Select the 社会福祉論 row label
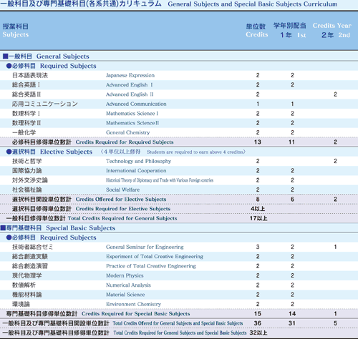Viewport: 358px width, 339px height. (x=27, y=190)
